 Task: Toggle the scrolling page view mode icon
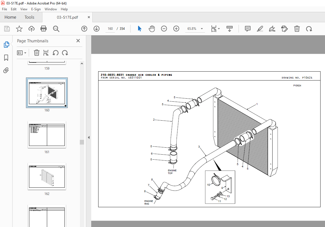(229, 28)
